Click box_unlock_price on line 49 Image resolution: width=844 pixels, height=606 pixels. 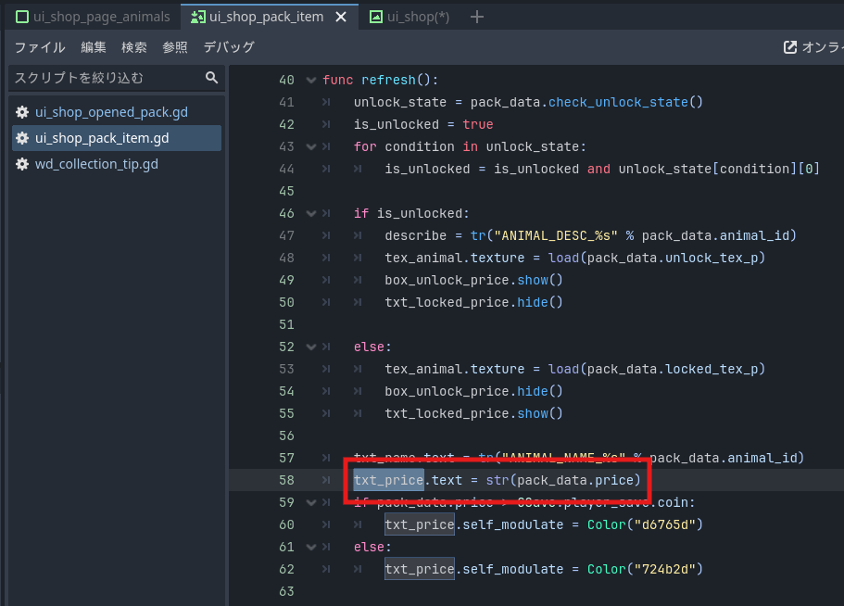click(447, 281)
